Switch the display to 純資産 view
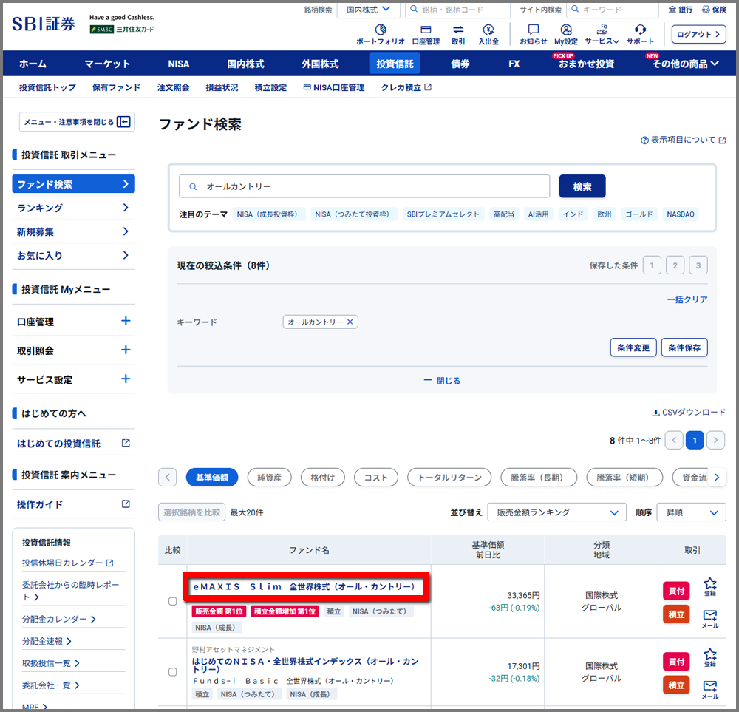The width and height of the screenshot is (739, 712). coord(269,477)
